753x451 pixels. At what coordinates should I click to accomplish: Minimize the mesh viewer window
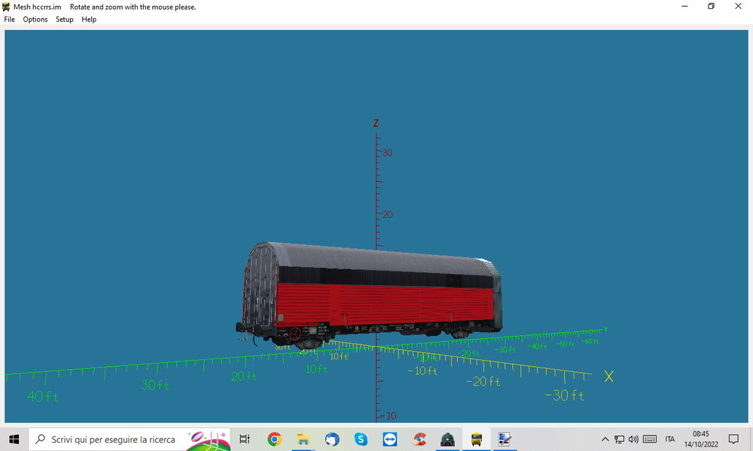[684, 6]
